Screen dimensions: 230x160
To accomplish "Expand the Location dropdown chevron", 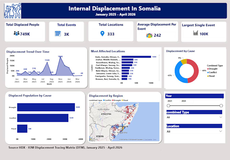I will [221, 131].
